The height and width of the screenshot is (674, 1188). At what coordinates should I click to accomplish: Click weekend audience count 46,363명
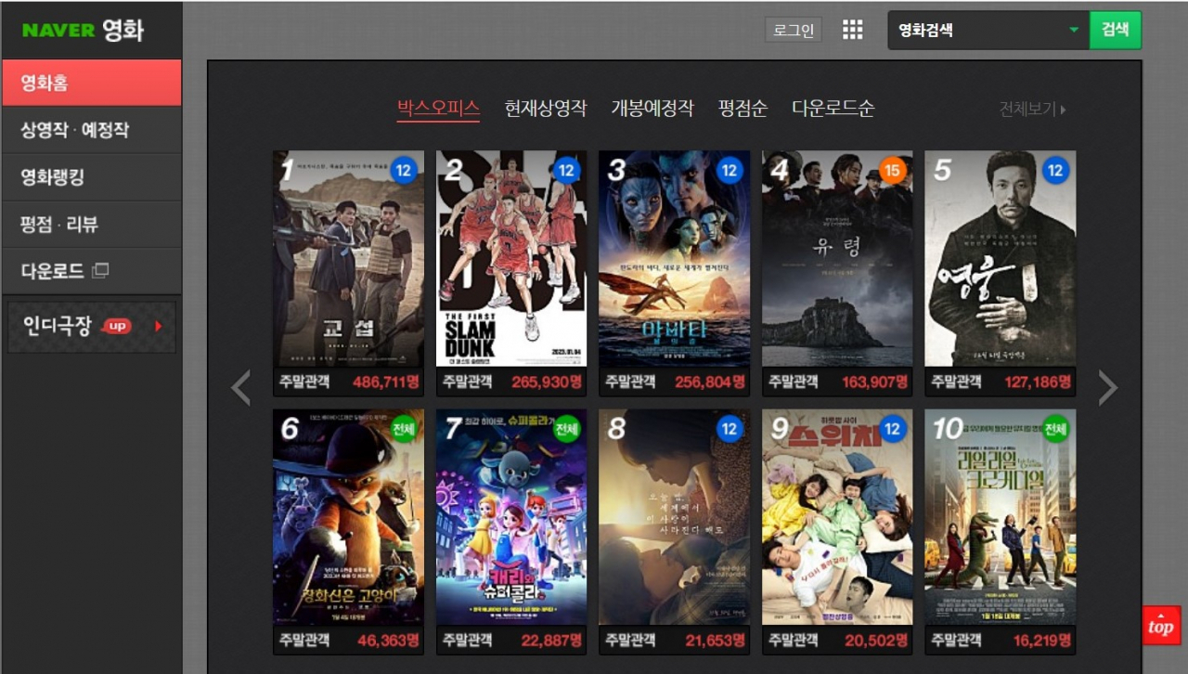point(389,640)
